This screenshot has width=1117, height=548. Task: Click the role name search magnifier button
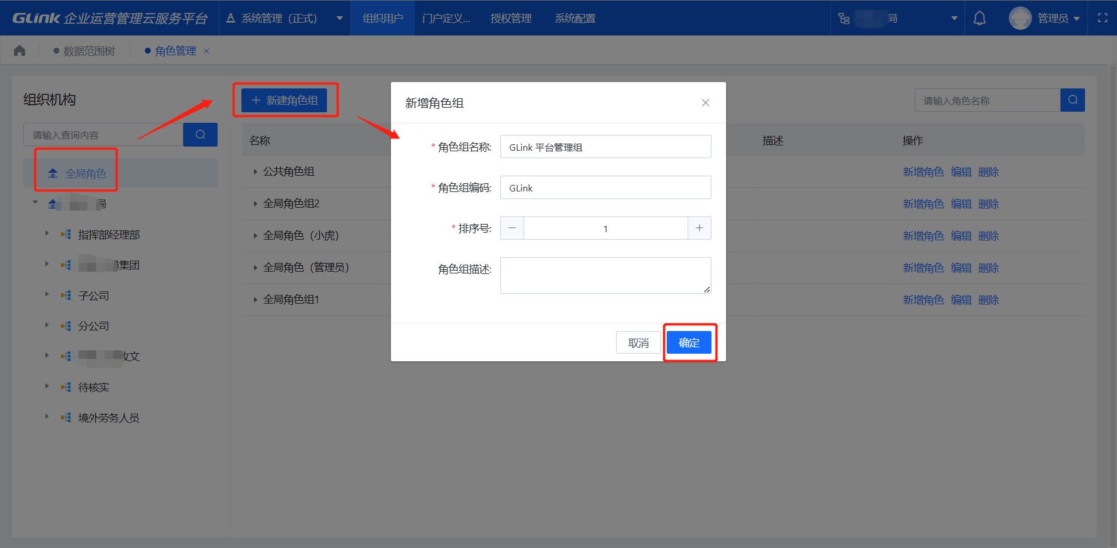coord(1072,100)
